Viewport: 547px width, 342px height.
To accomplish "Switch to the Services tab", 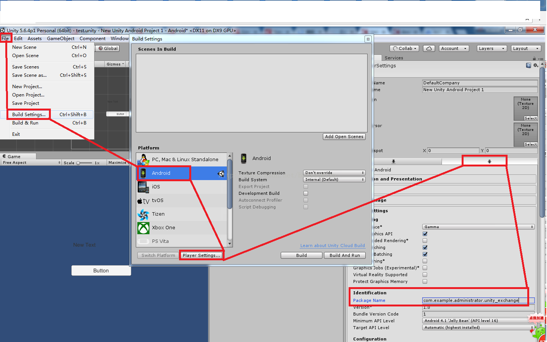I will pos(394,58).
